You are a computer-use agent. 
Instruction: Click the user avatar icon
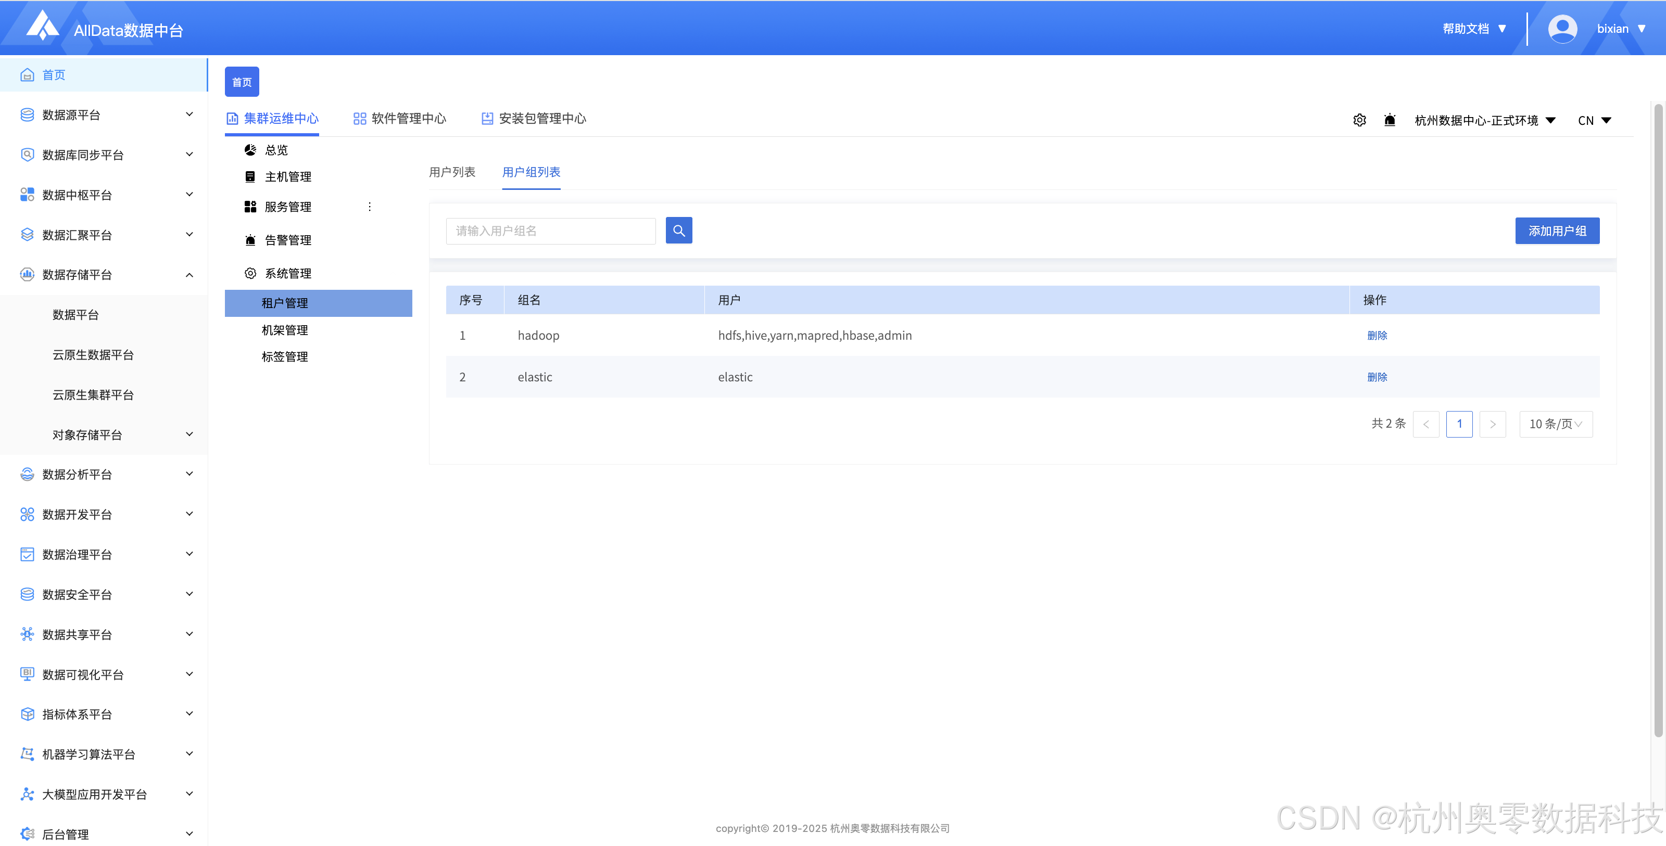click(1562, 29)
